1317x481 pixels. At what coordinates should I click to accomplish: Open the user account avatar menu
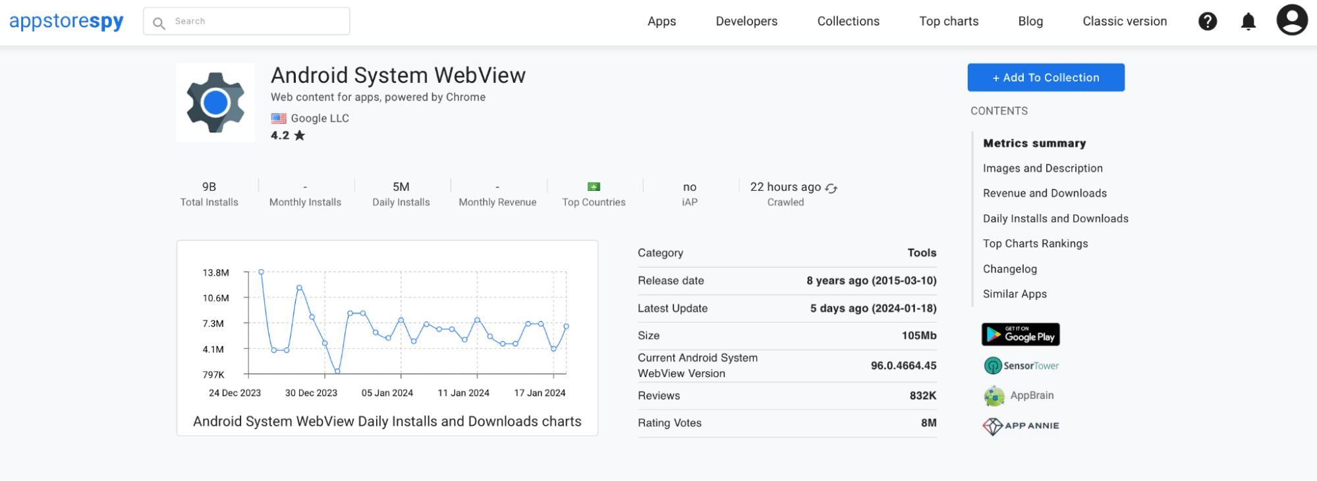click(1291, 20)
